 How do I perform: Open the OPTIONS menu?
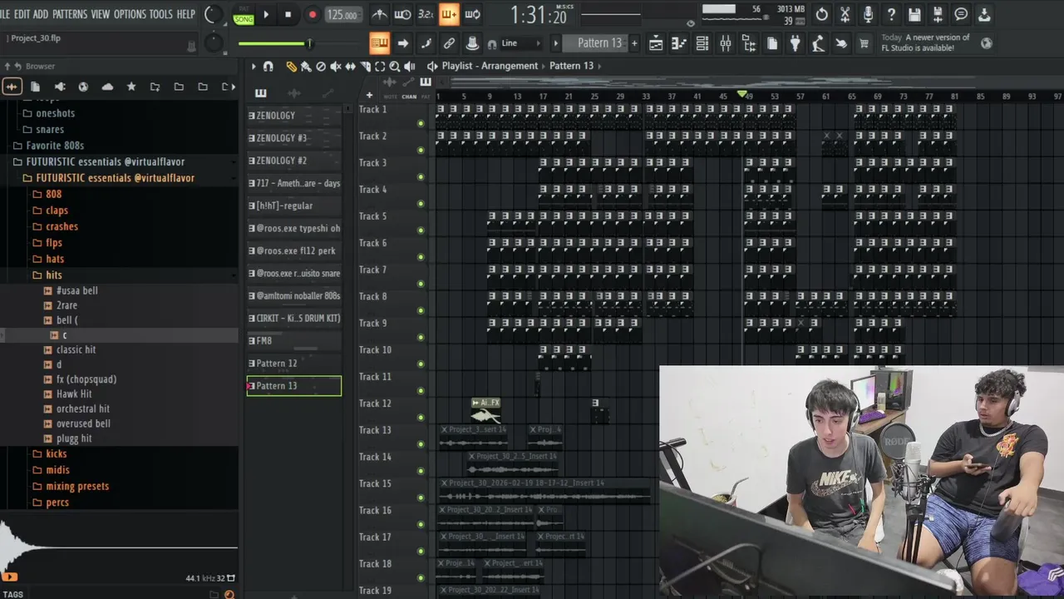click(130, 14)
